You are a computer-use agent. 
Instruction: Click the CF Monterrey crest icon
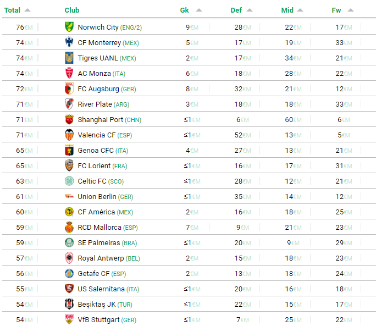69,42
